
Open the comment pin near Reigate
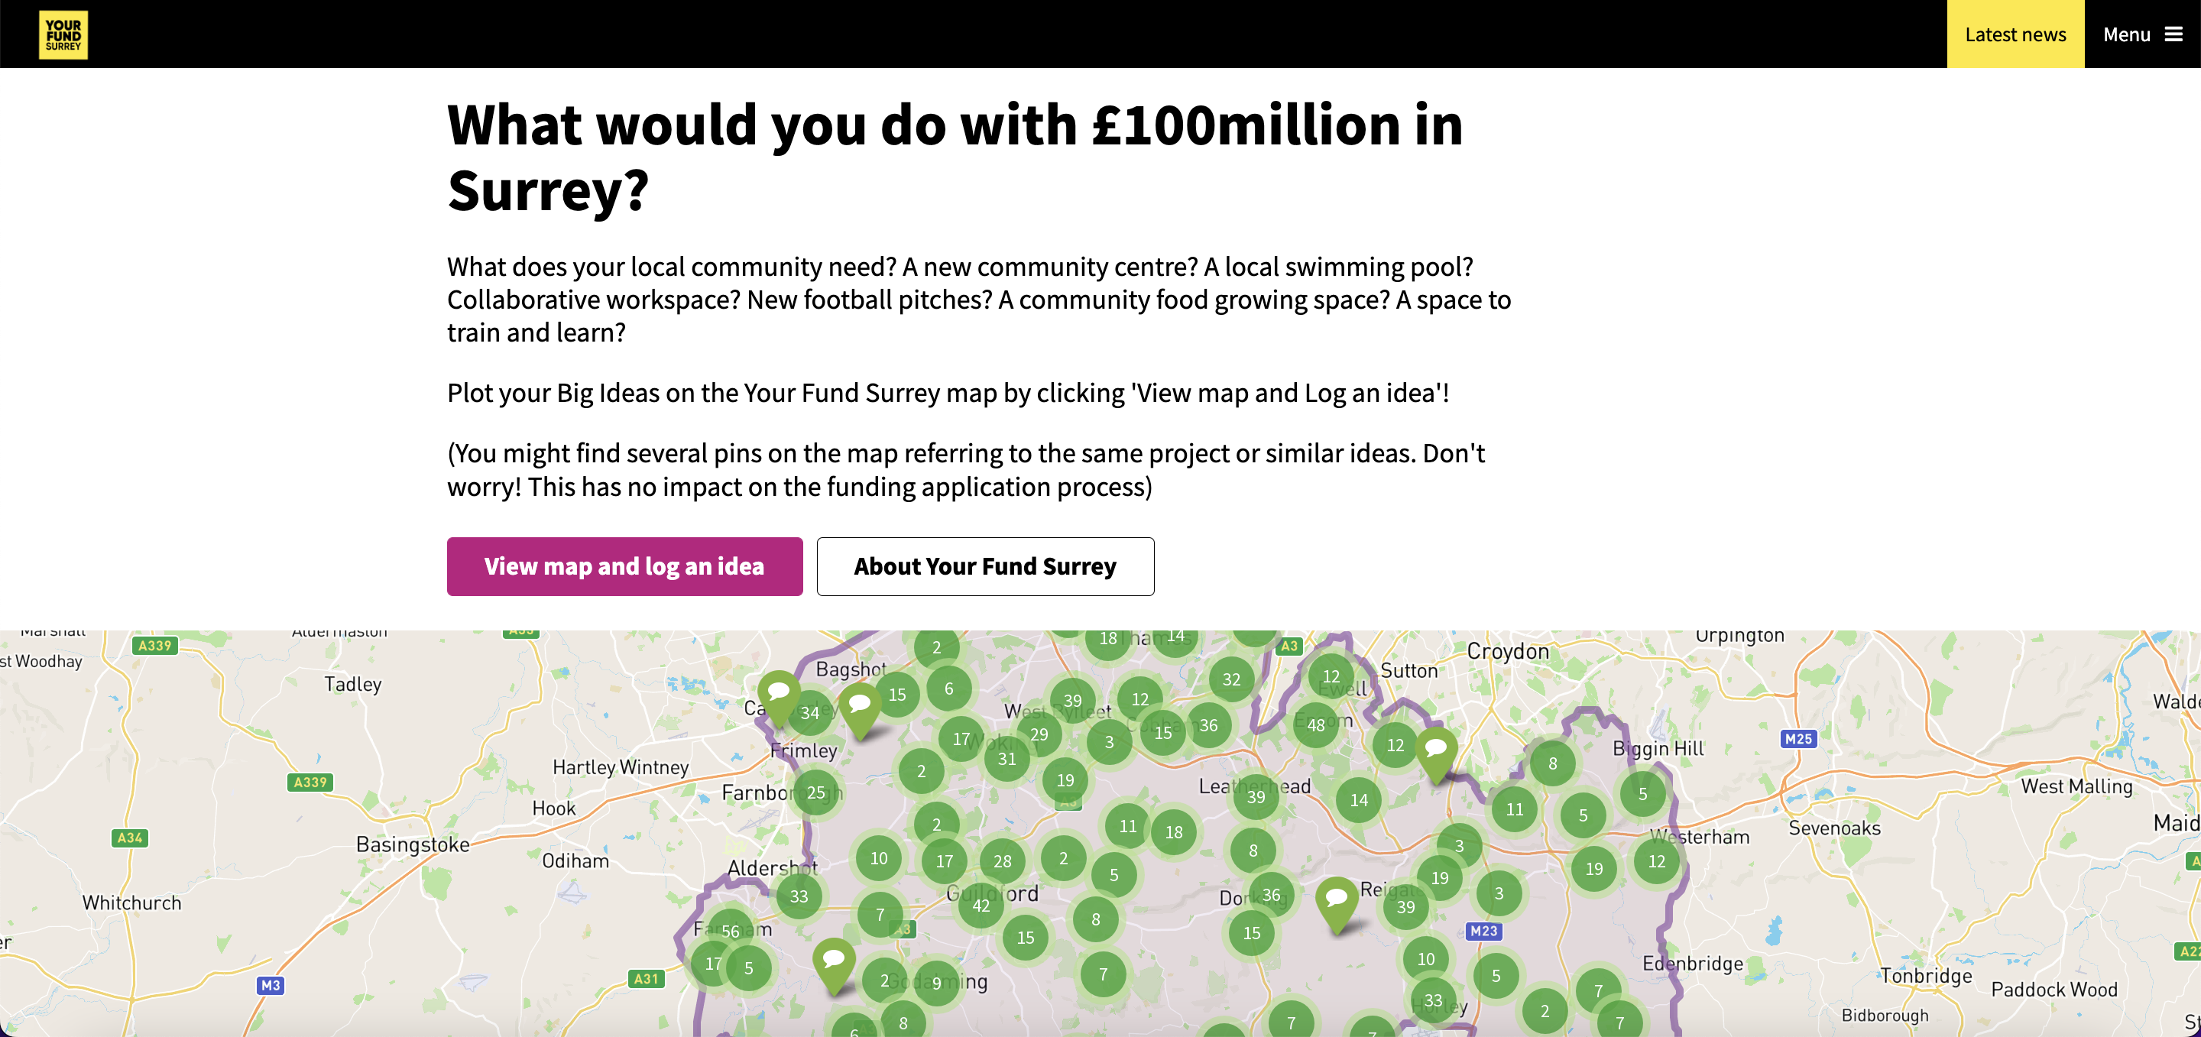point(1337,904)
